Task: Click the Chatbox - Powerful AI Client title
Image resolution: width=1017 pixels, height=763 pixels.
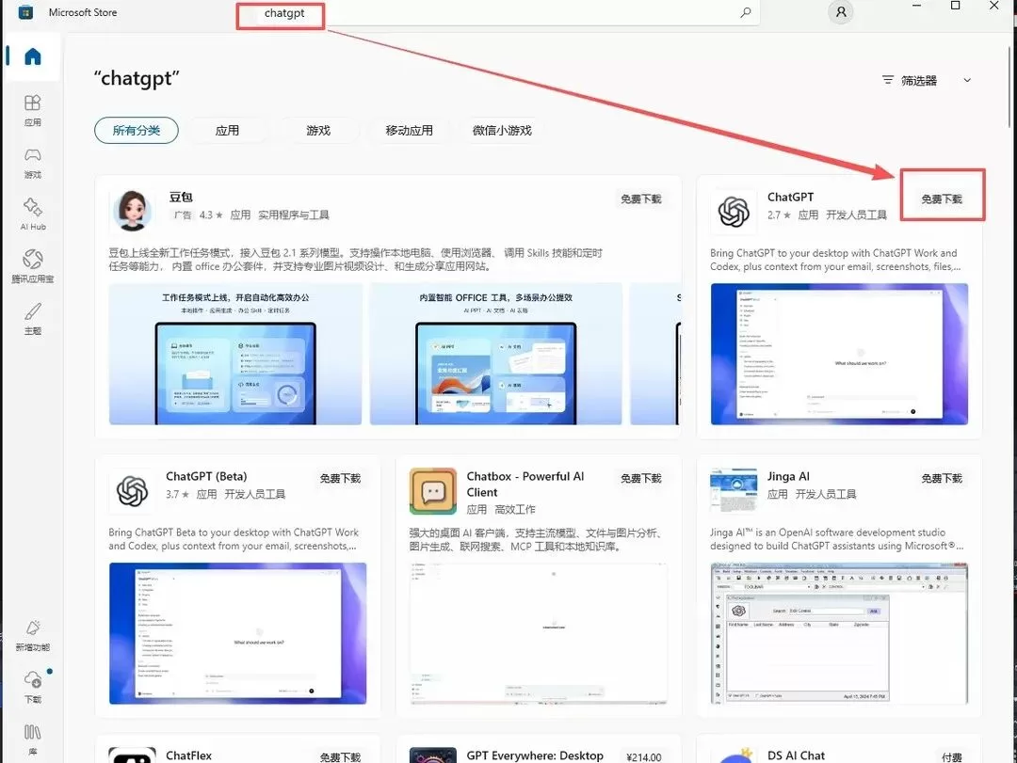Action: 525,485
